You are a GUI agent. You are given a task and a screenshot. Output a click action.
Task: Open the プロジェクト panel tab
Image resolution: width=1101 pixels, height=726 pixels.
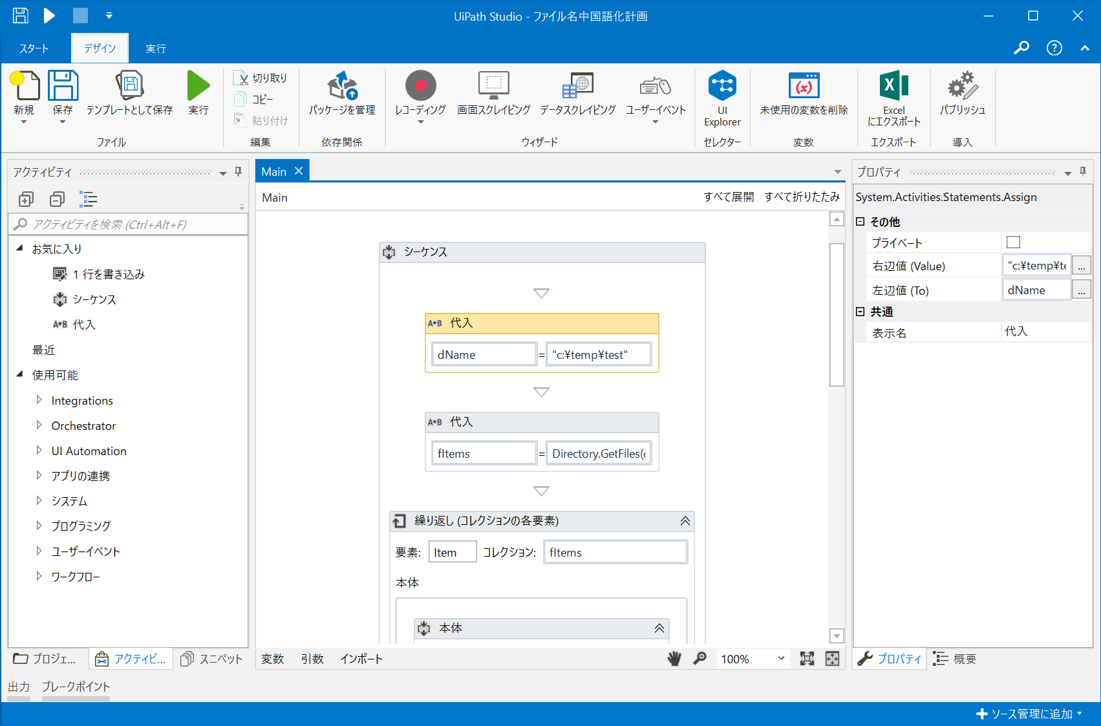[x=45, y=659]
